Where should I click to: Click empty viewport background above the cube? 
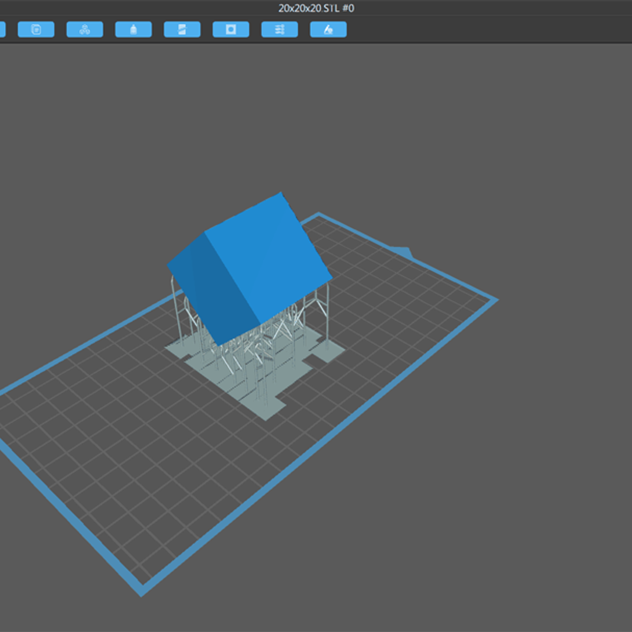(276, 118)
